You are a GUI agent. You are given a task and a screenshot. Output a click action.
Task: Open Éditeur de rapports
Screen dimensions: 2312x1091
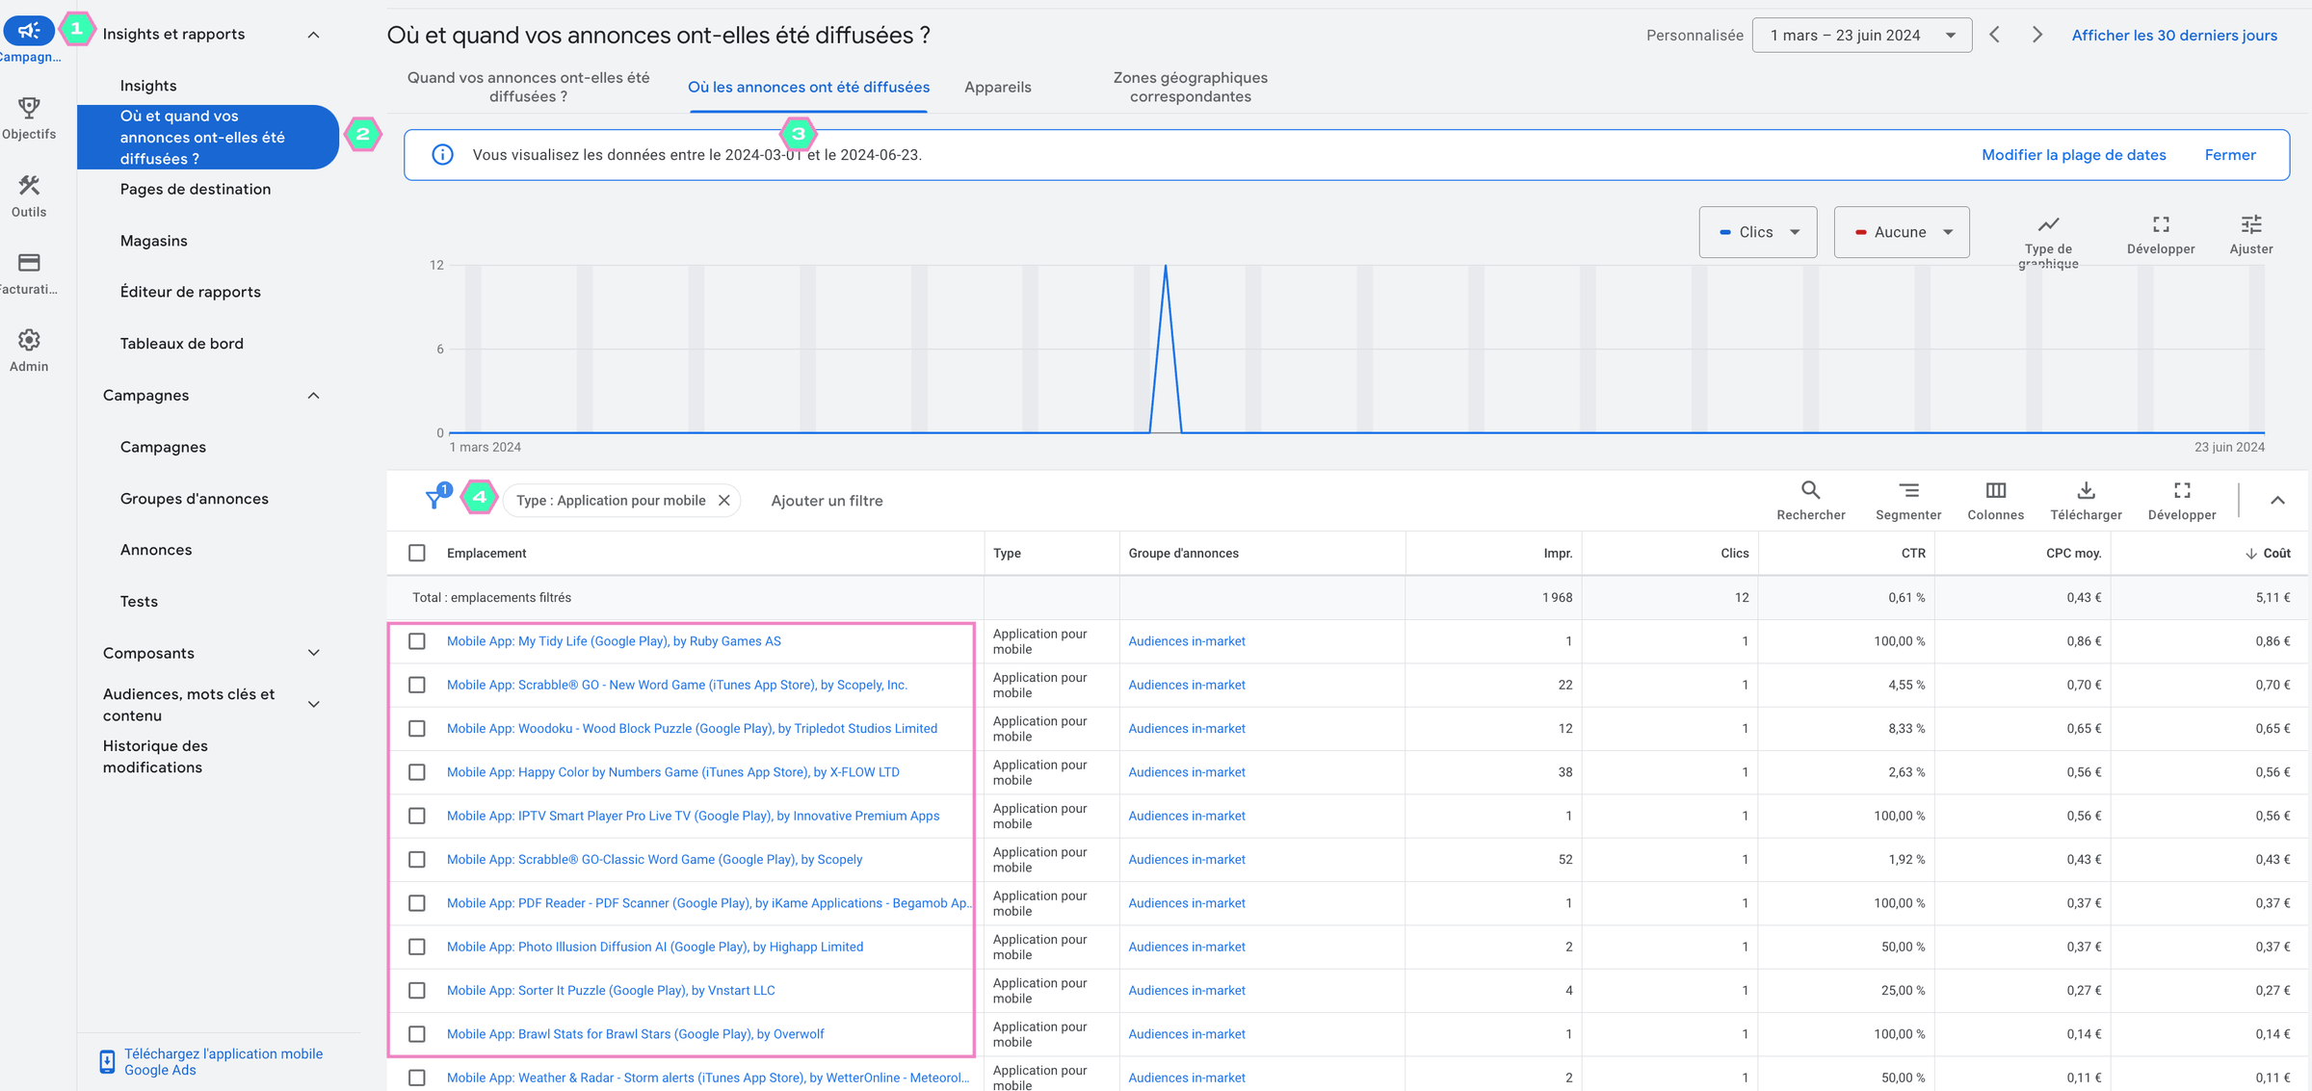pyautogui.click(x=191, y=292)
